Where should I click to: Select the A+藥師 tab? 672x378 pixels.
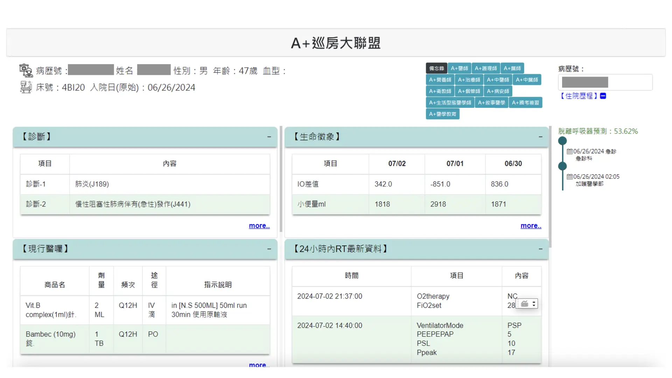[x=512, y=68]
